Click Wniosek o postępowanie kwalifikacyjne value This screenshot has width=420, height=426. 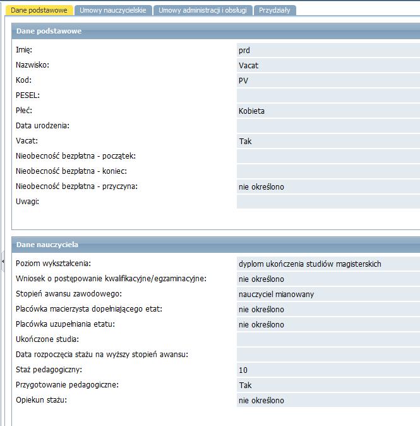(328, 279)
